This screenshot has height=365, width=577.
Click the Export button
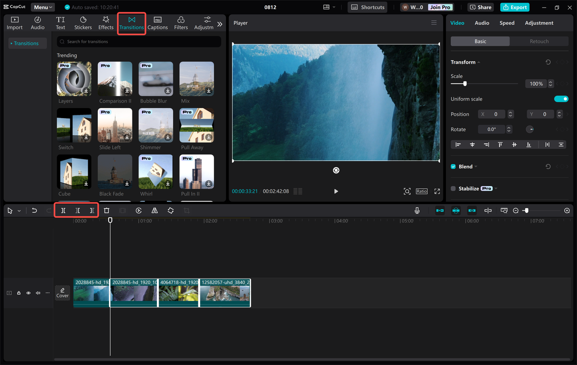click(514, 7)
